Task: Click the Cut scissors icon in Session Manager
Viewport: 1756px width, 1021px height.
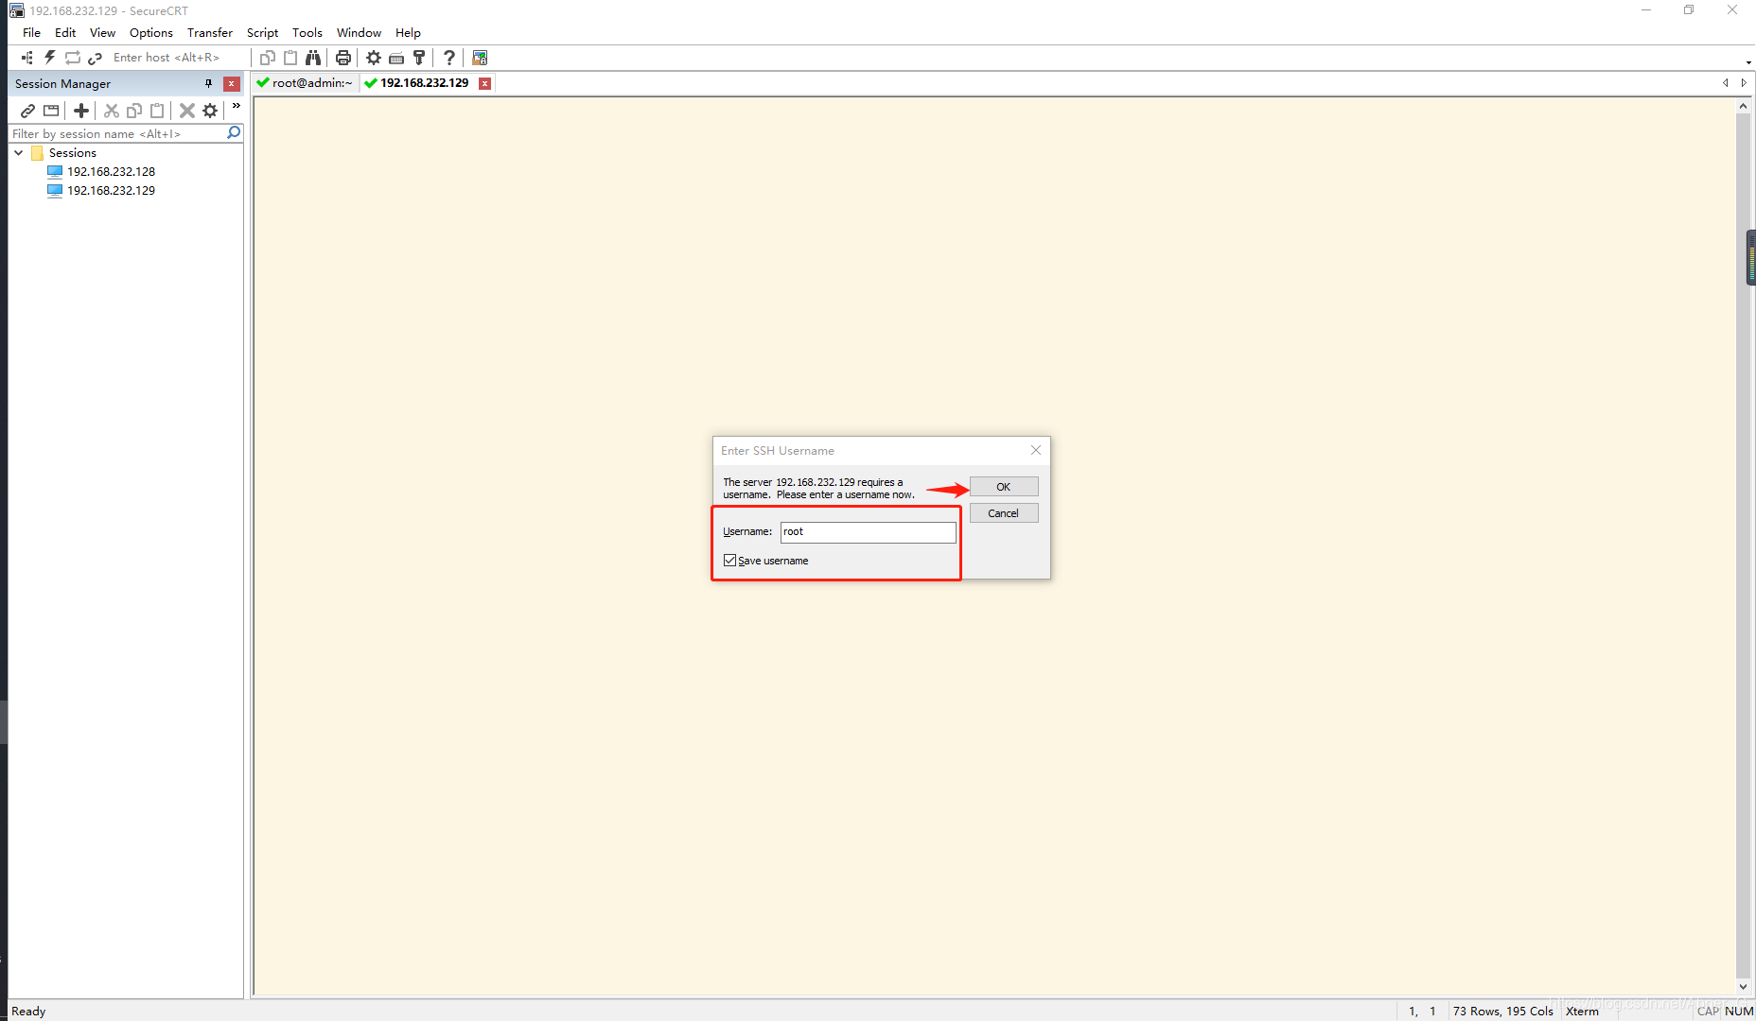Action: [x=112, y=111]
